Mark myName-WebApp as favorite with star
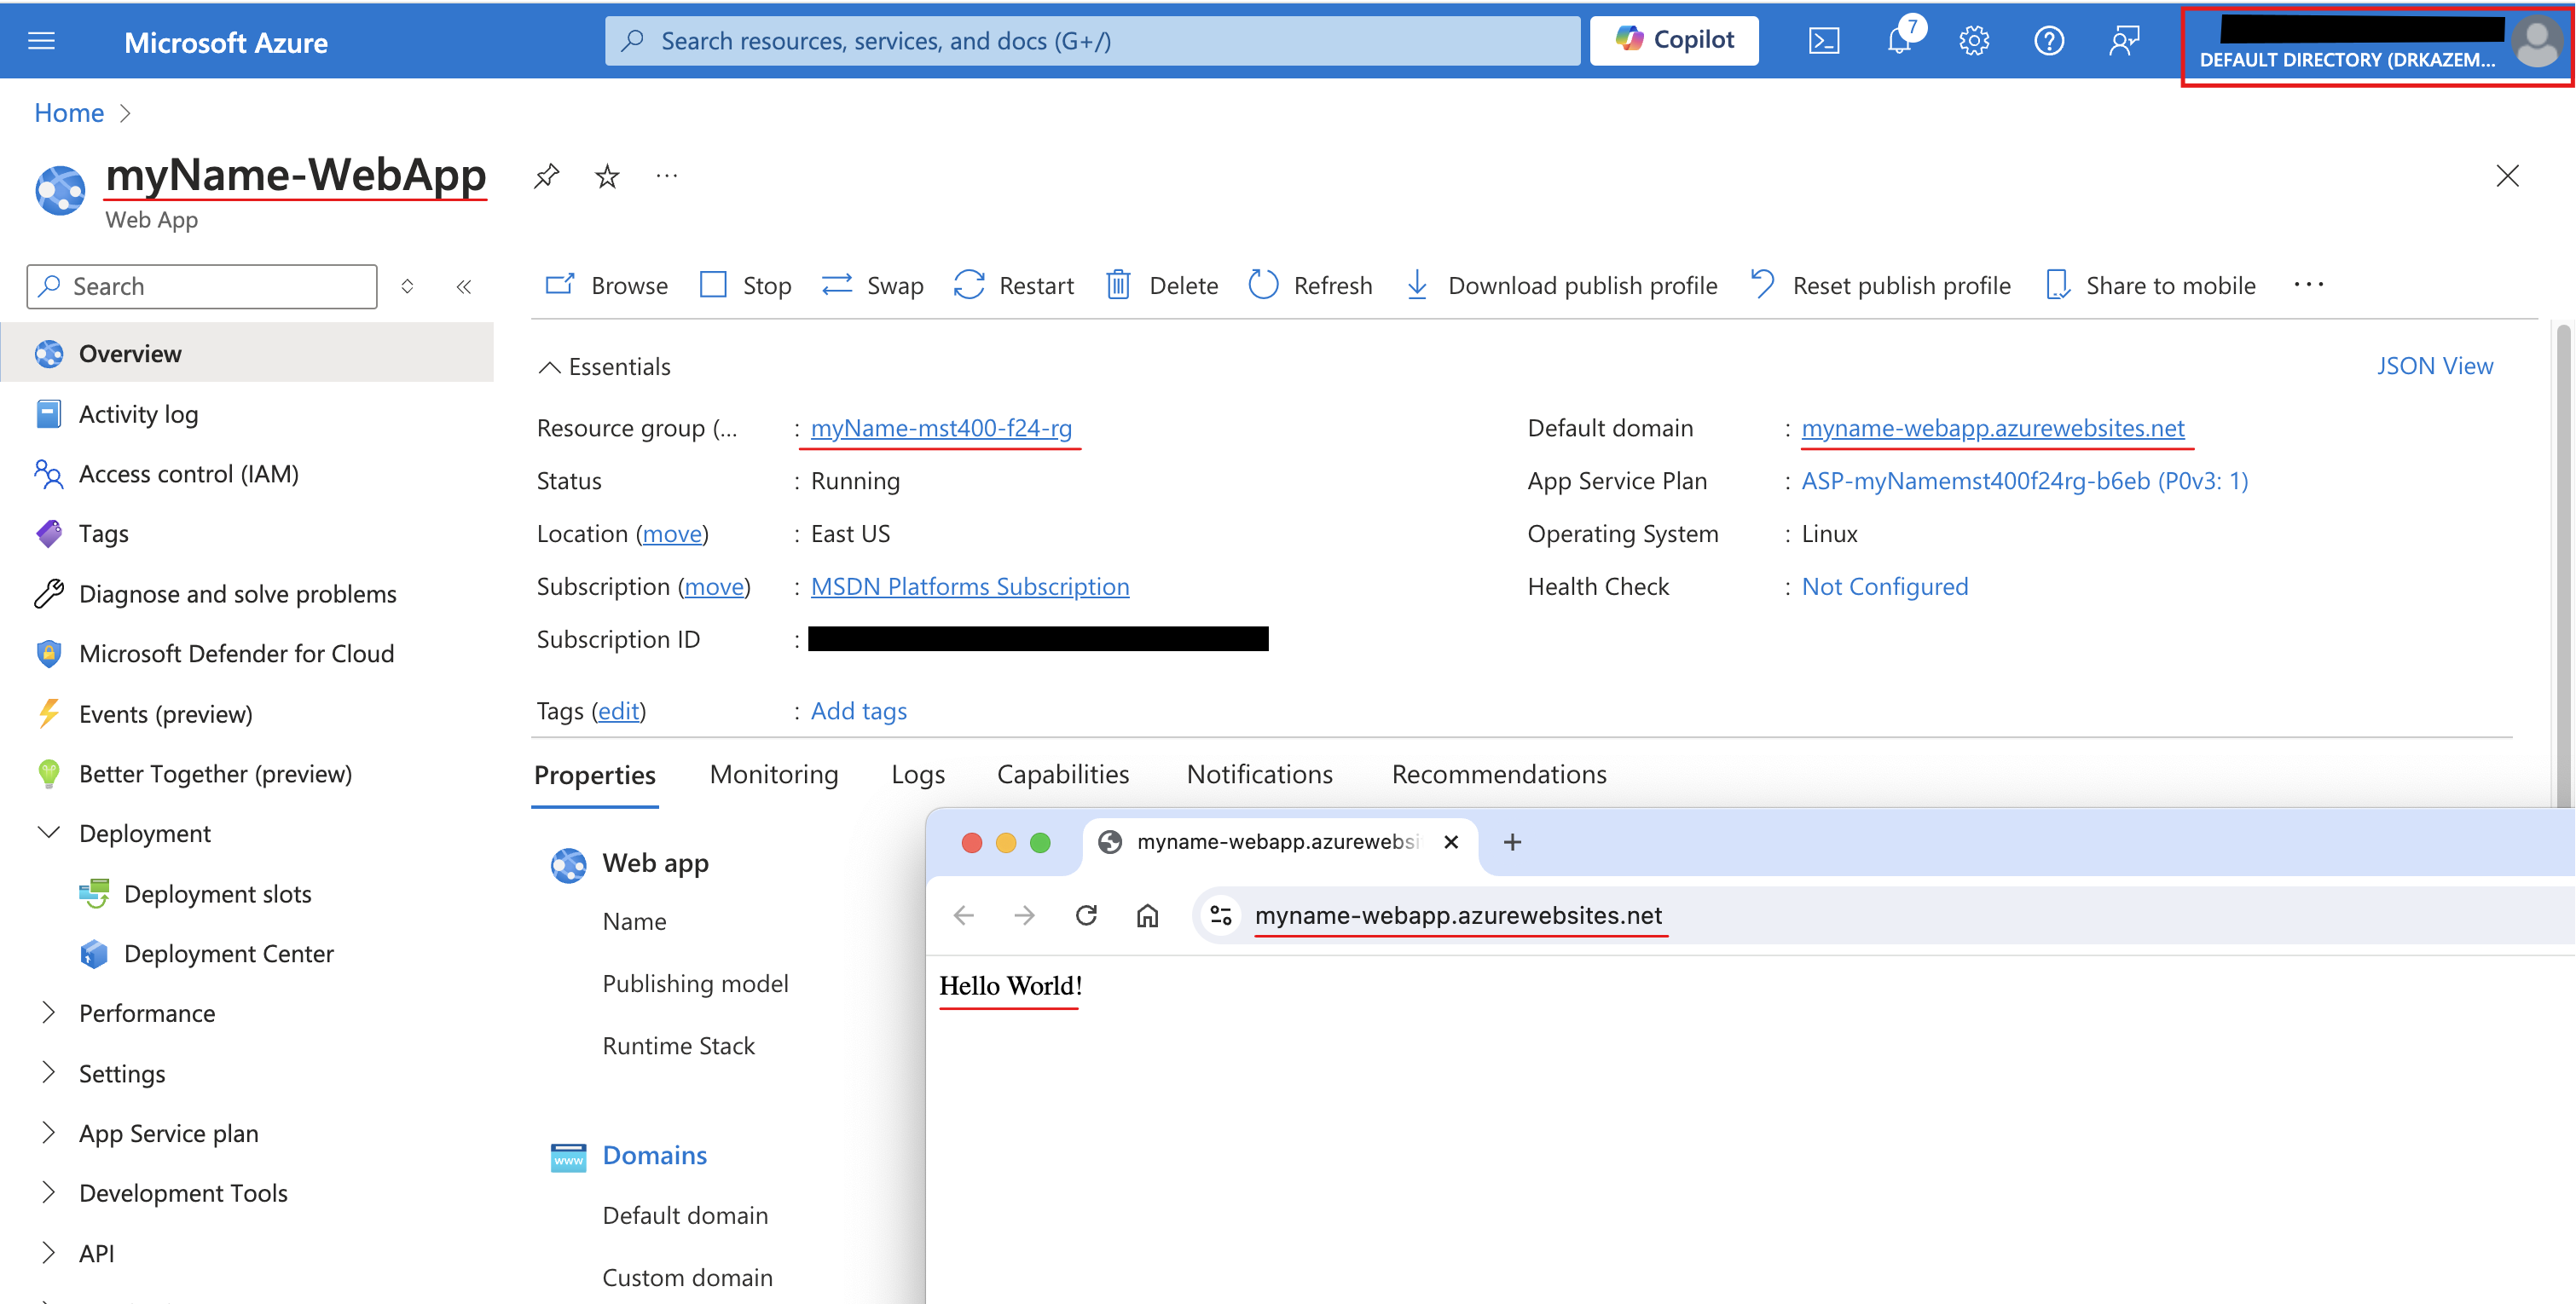Viewport: 2576px width, 1304px height. coord(607,176)
